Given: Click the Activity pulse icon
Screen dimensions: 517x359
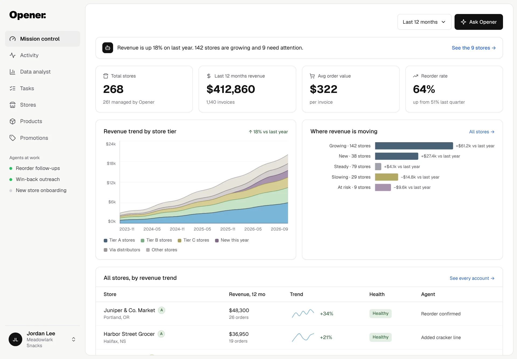Looking at the screenshot, I should (x=13, y=55).
